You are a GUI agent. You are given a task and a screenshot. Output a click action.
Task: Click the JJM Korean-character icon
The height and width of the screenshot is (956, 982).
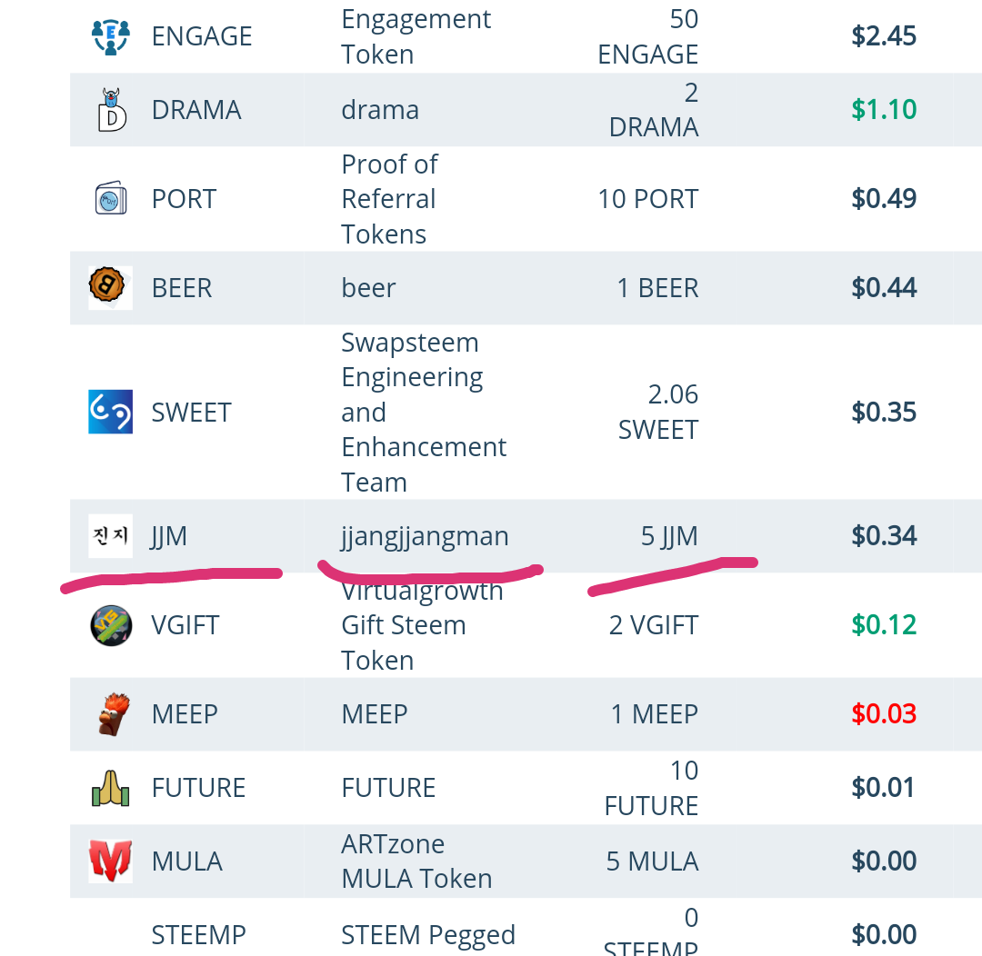110,536
